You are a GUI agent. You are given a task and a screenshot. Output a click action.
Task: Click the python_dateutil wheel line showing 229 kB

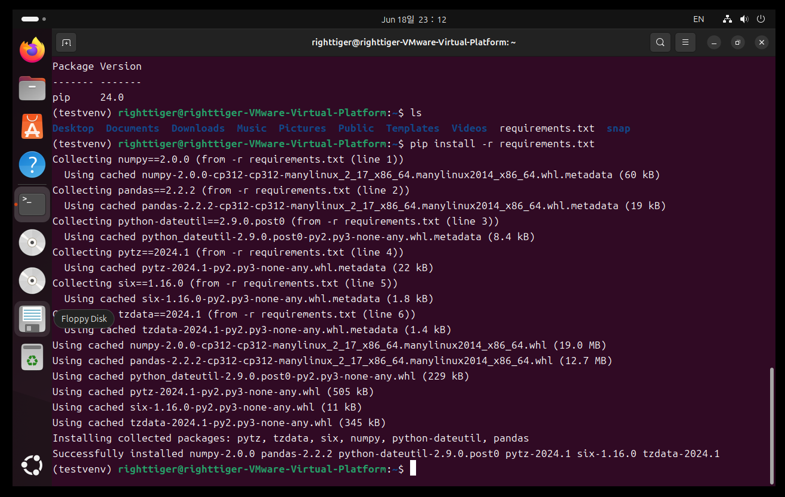coord(261,376)
